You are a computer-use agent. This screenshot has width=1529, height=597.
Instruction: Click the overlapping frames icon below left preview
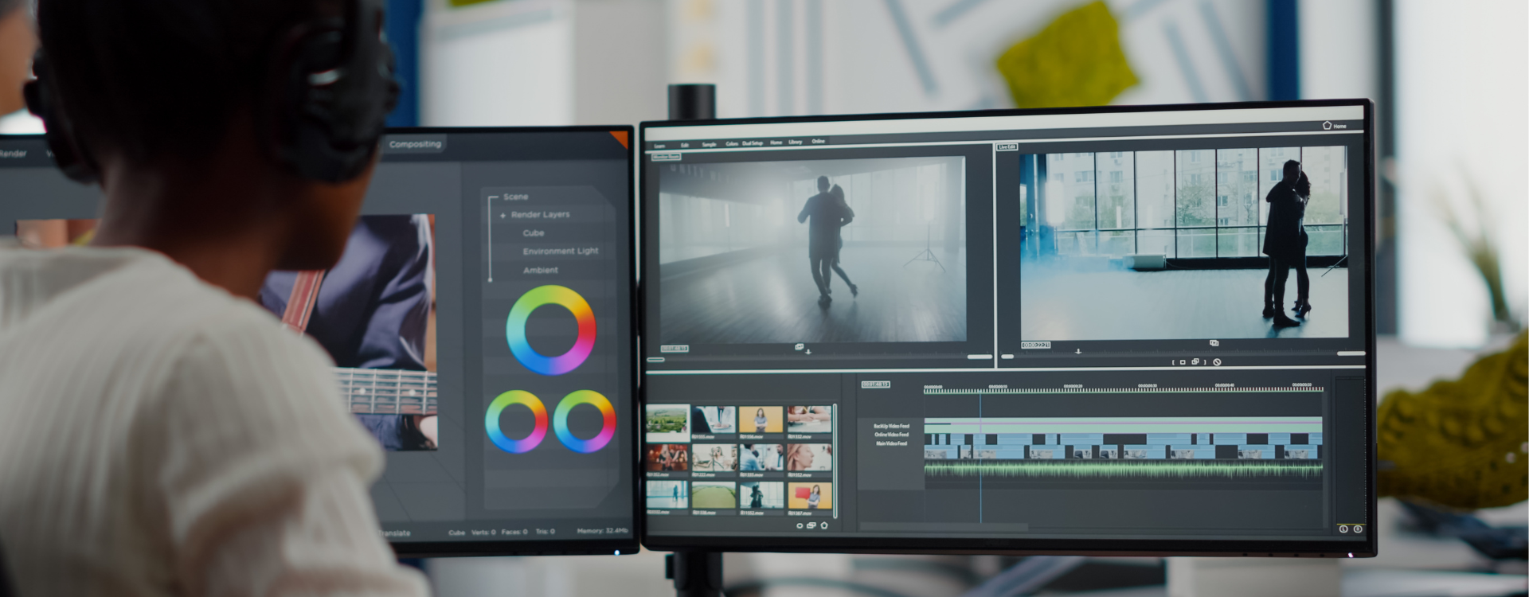coord(799,347)
